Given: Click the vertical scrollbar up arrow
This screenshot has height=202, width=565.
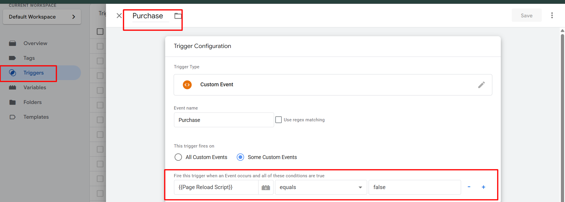Looking at the screenshot, I should tap(562, 31).
